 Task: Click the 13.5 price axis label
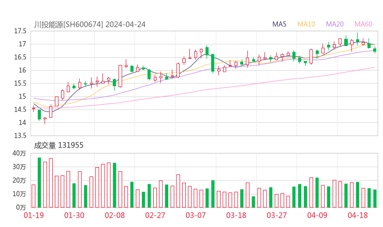[20, 136]
